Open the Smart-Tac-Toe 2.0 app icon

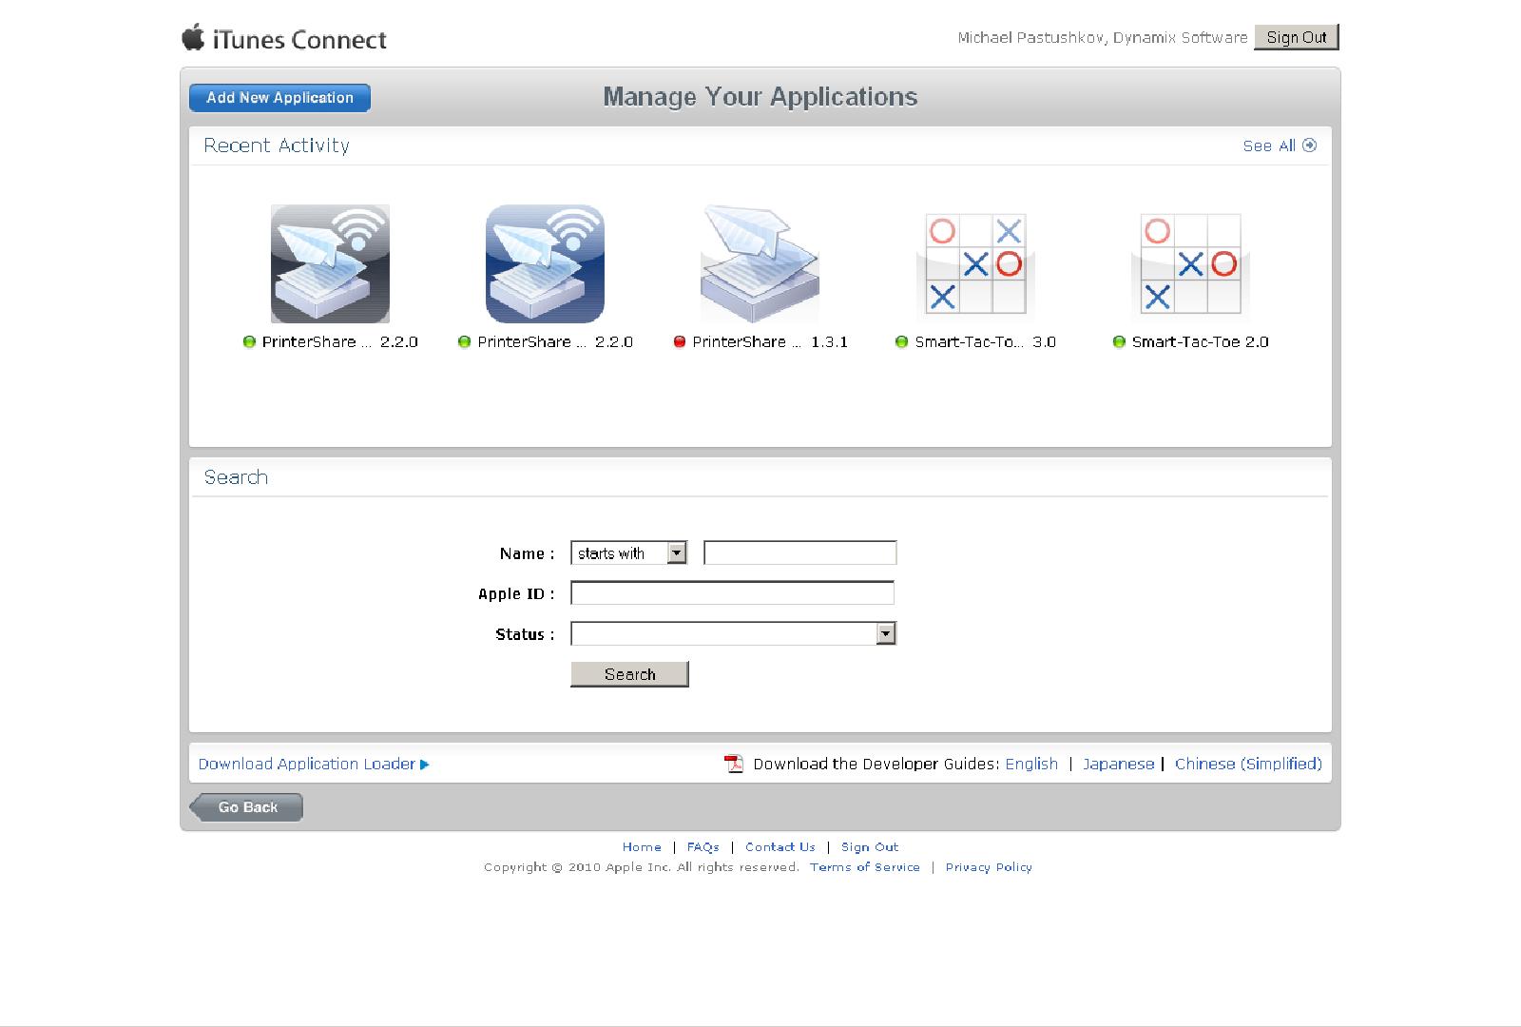pyautogui.click(x=1190, y=264)
